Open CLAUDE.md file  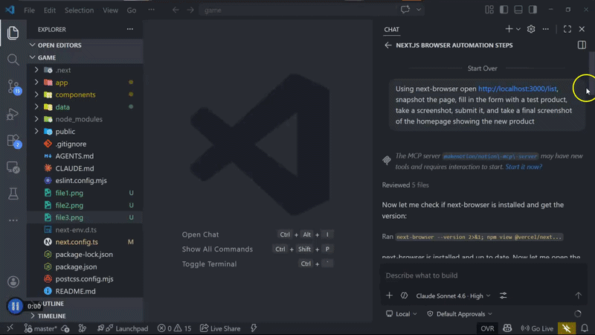tap(85, 168)
